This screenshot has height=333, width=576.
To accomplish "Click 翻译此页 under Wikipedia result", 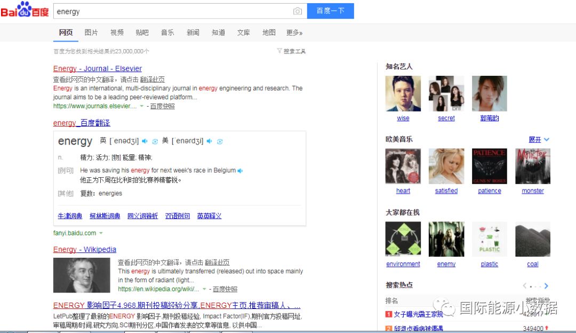I will point(217,263).
